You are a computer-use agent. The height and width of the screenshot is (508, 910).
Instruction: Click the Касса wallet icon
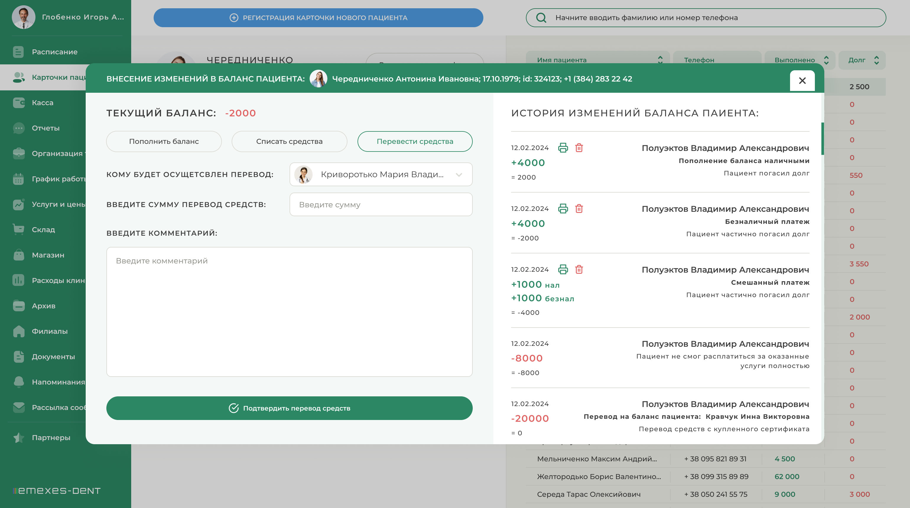click(18, 103)
